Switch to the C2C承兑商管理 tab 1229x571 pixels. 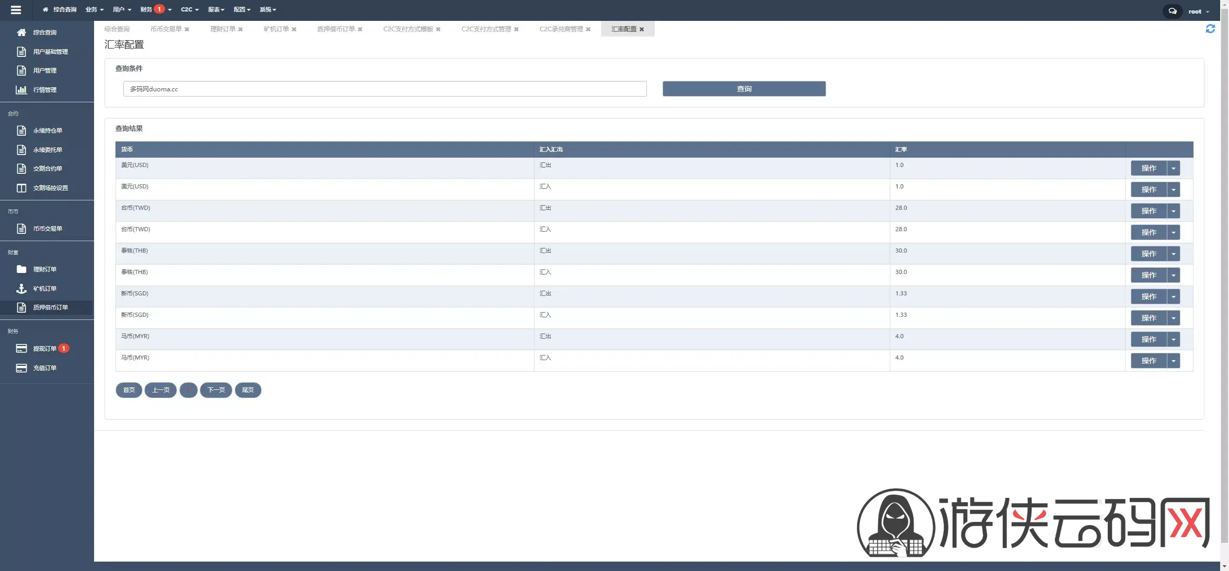[x=561, y=29]
